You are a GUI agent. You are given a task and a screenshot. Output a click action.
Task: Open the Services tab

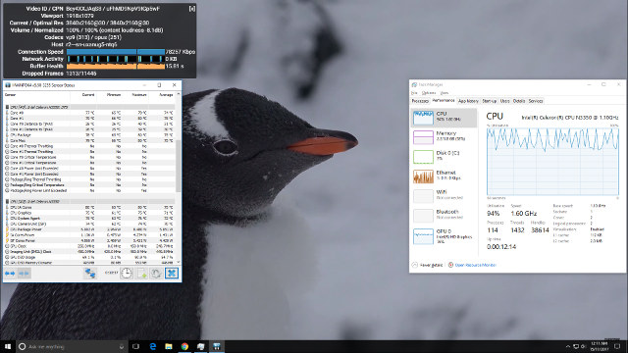[x=536, y=101]
